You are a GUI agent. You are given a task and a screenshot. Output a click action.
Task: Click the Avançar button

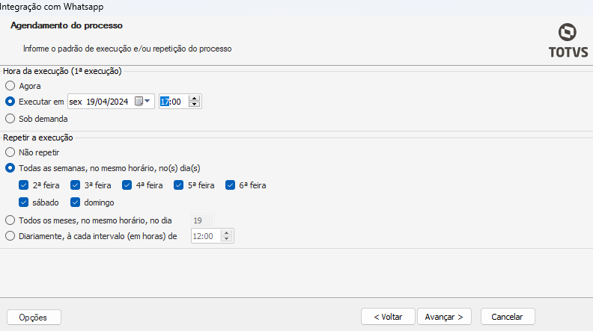(x=444, y=317)
